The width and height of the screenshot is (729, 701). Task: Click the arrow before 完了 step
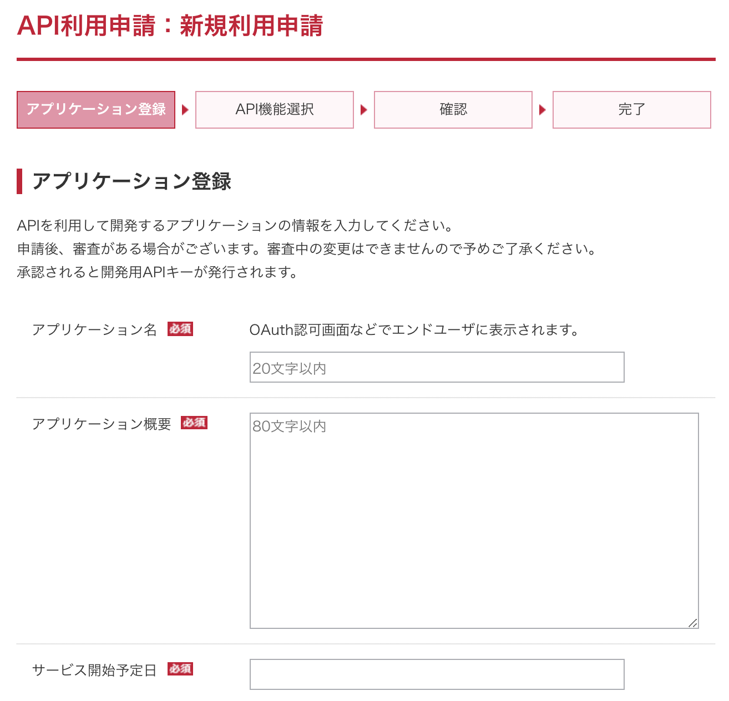tap(543, 110)
